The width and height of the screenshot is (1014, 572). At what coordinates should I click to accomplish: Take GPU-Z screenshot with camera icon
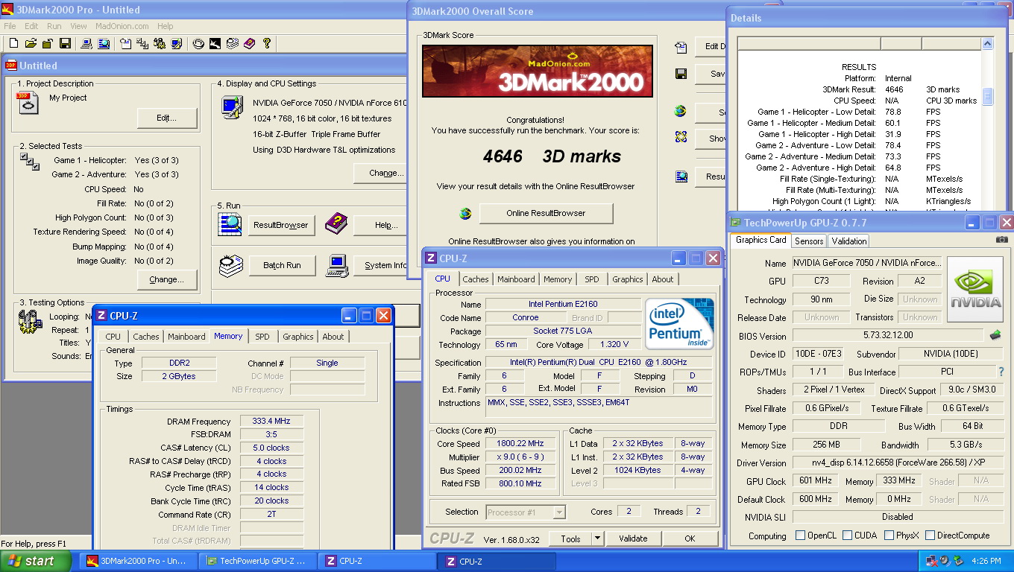coord(1002,240)
